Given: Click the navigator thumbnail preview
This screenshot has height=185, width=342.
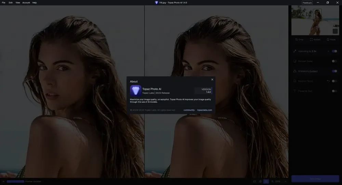Looking at the screenshot, I should coord(315,20).
